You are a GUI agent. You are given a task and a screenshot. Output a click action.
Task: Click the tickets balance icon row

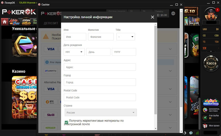click(211, 48)
